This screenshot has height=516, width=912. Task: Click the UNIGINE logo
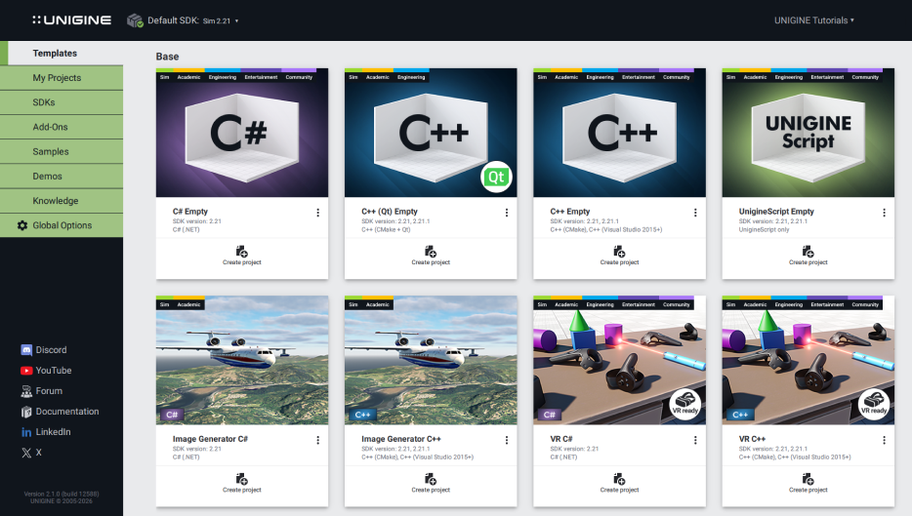pos(71,20)
